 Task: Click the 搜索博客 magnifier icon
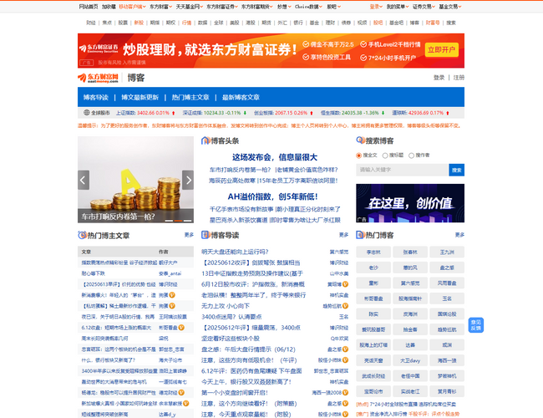pos(360,141)
